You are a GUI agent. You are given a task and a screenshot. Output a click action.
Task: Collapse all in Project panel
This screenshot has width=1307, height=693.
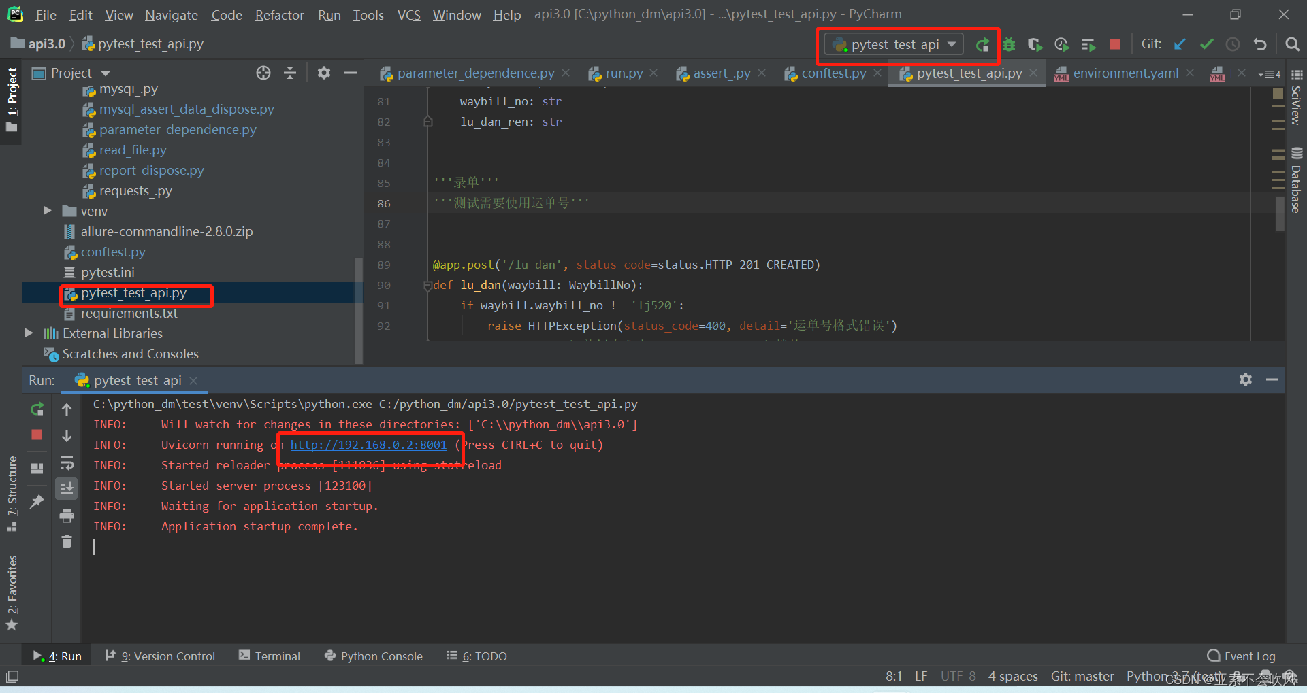coord(290,73)
